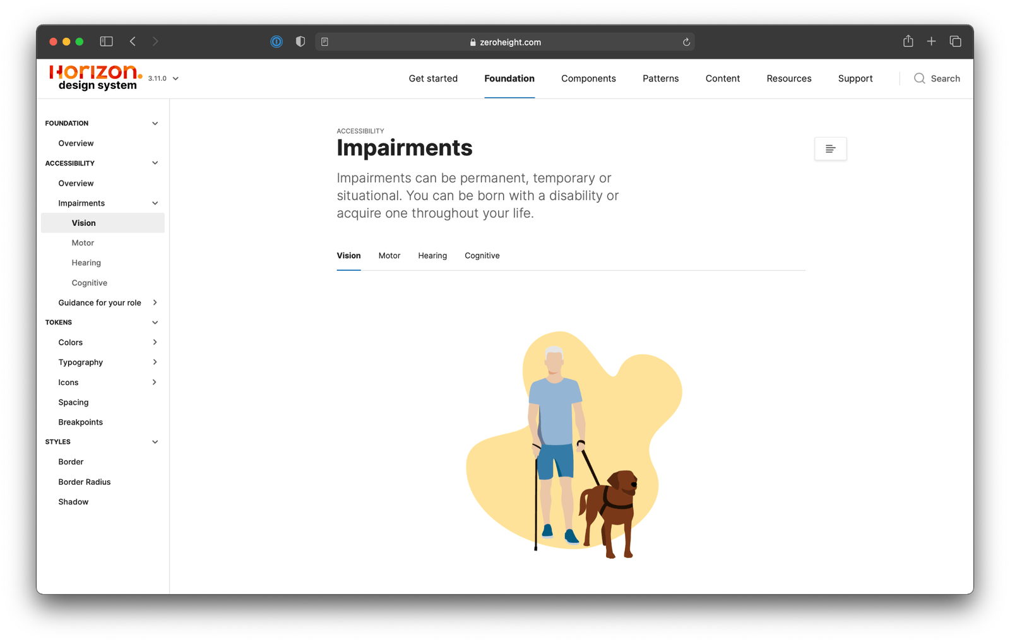Reload the page with the refresh icon
The width and height of the screenshot is (1010, 642).
686,42
